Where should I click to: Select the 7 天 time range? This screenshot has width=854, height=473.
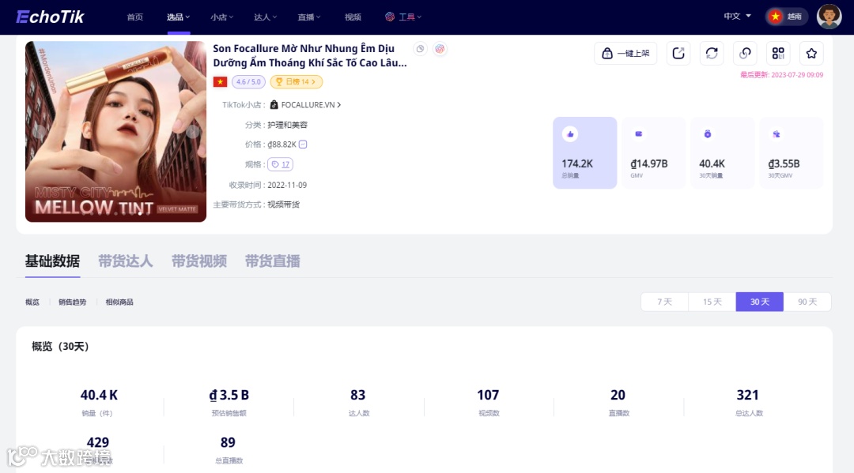[x=664, y=302]
